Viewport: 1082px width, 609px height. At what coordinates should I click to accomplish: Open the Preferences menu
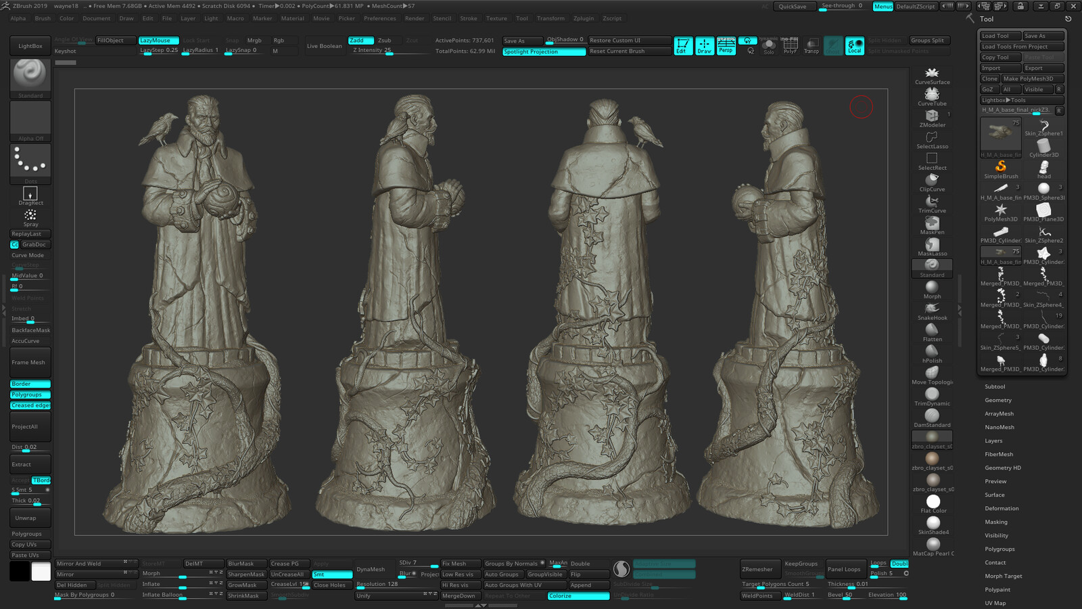pos(380,19)
